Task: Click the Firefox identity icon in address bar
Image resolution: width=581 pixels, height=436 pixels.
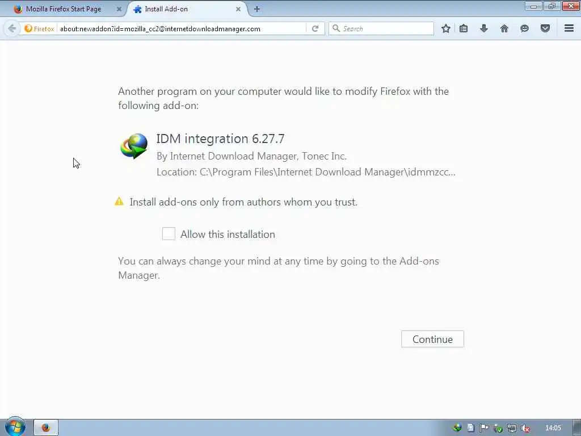Action: coord(39,28)
